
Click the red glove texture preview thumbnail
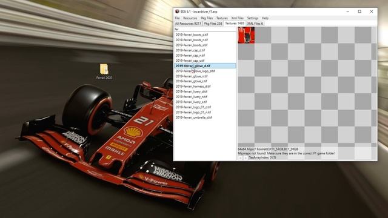tap(246, 35)
